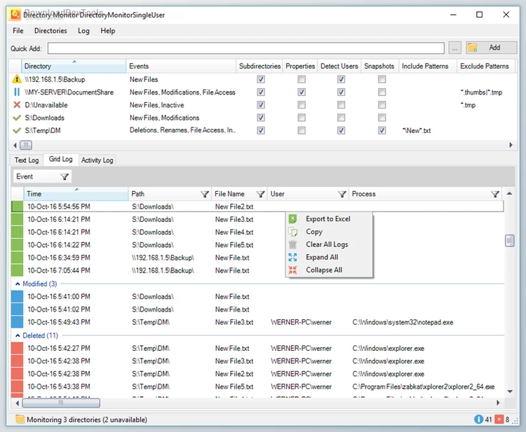
Task: Click the green check icon beside S:\Temp\DM
Action: (x=17, y=130)
